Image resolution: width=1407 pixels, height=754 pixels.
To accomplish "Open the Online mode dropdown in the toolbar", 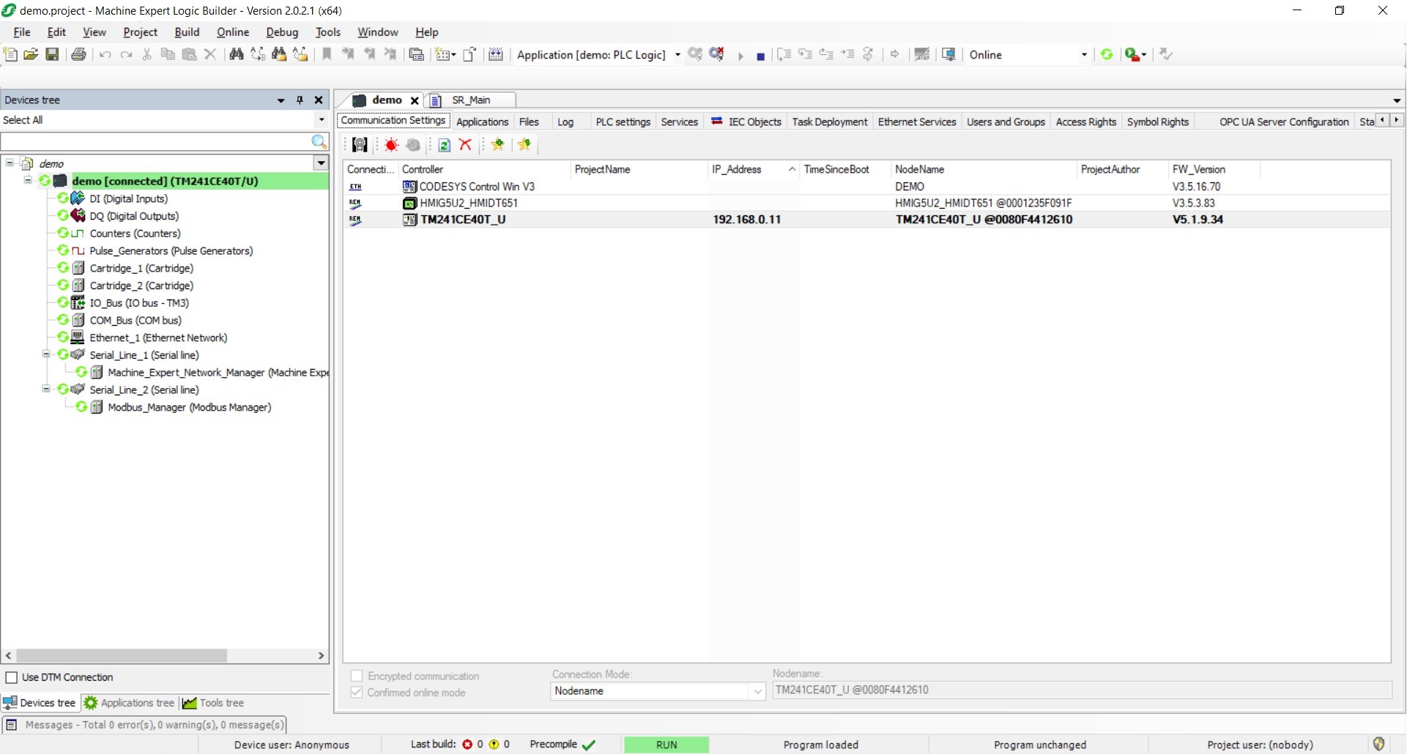I will click(x=1085, y=55).
